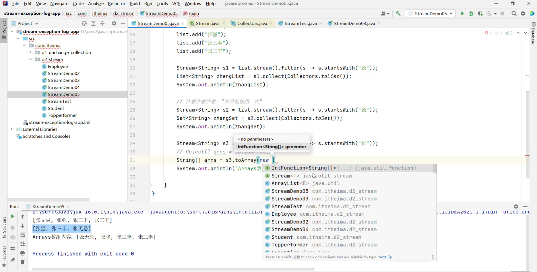Start debugging with the bug icon
Image resolution: width=537 pixels, height=272 pixels.
[x=471, y=14]
